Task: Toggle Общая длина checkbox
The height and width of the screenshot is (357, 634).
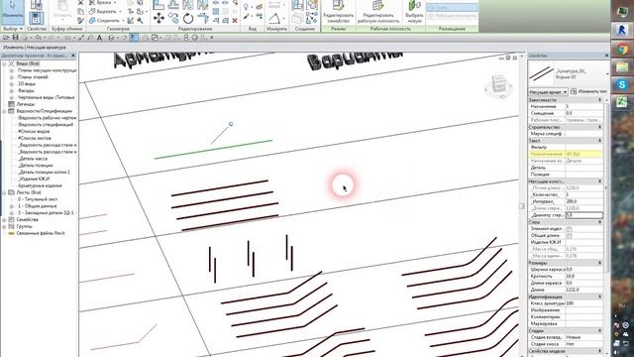Action: (569, 236)
